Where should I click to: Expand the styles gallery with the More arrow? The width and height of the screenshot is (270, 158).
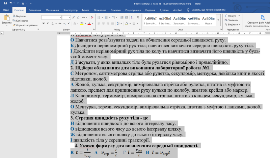coord(218,20)
